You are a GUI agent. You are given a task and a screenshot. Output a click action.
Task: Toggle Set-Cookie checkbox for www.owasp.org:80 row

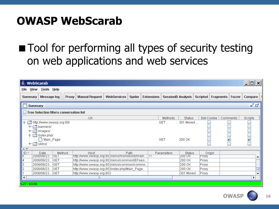(x=209, y=122)
